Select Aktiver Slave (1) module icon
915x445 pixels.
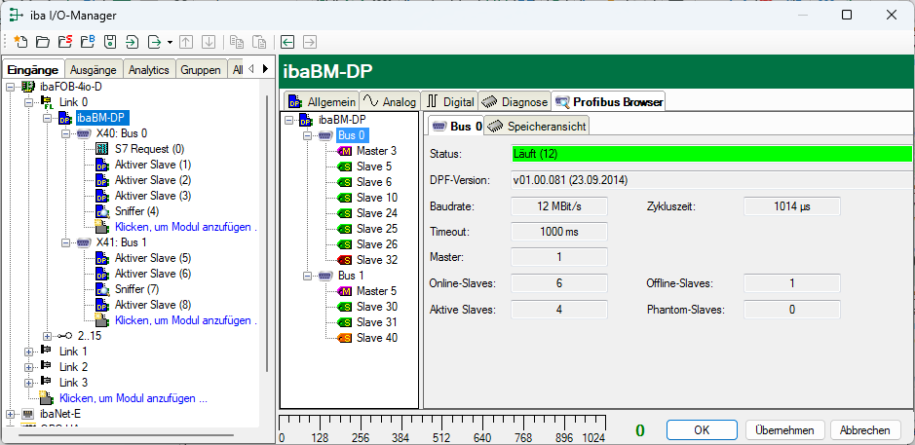pos(101,165)
